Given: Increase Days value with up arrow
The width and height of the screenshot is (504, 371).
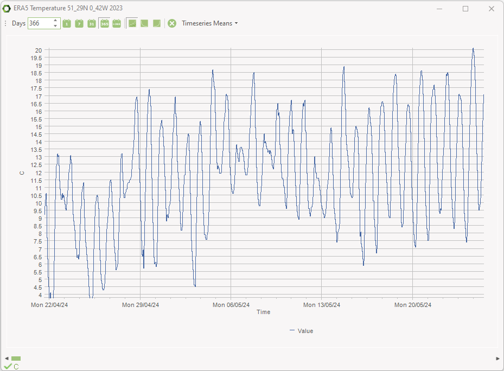Looking at the screenshot, I should [55, 21].
